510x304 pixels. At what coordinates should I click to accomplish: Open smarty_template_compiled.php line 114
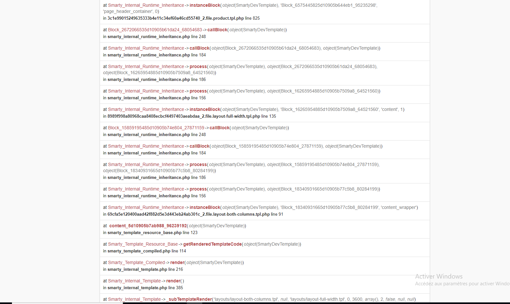pyautogui.click(x=147, y=251)
